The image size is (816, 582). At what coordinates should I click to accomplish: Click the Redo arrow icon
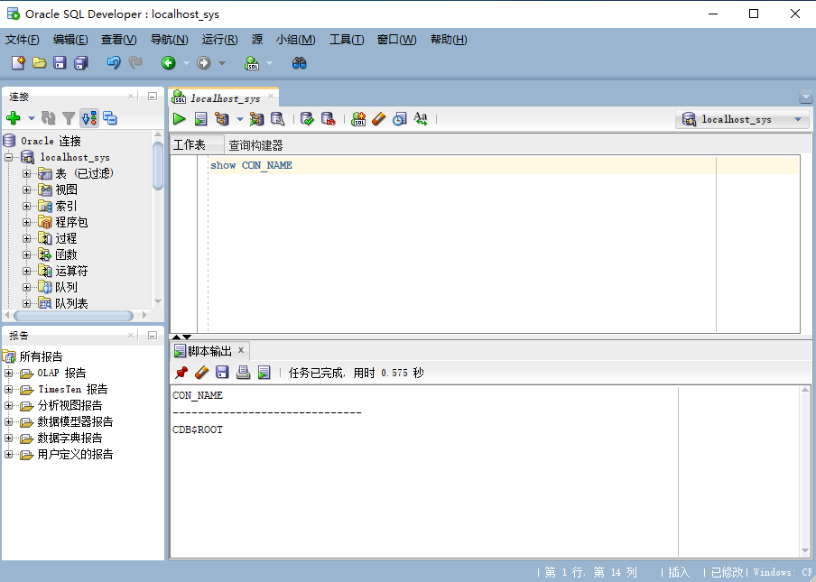tap(135, 63)
